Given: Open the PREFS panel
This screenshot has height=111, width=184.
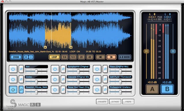Looking at the screenshot, I should (x=128, y=101).
